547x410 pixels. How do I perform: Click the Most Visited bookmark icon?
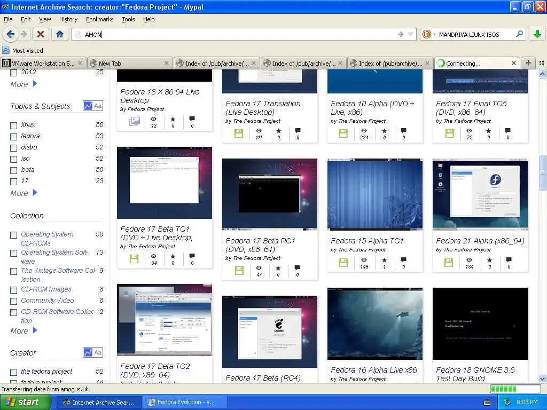pyautogui.click(x=6, y=50)
